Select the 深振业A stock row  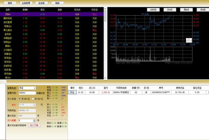52,26
